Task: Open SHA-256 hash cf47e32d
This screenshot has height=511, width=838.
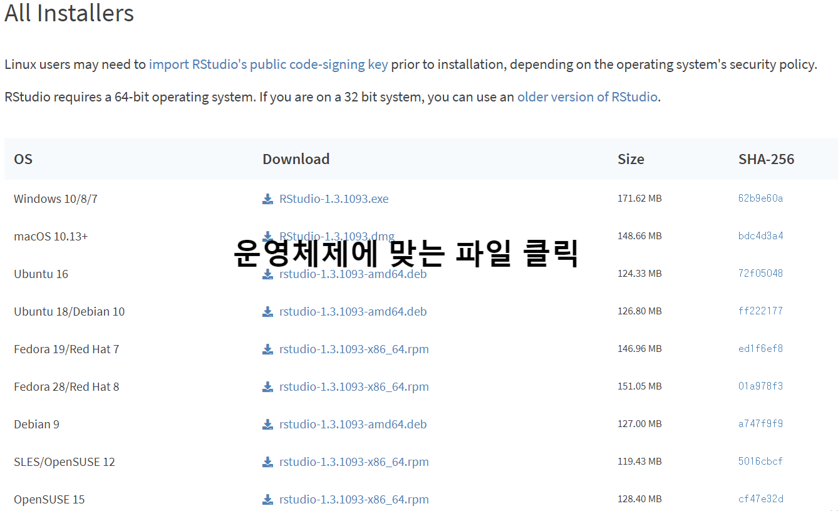Action: tap(760, 499)
